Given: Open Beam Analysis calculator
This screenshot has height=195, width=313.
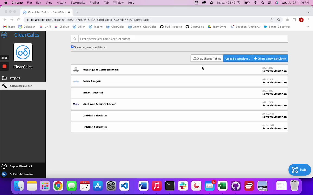Looking at the screenshot, I should (x=179, y=81).
